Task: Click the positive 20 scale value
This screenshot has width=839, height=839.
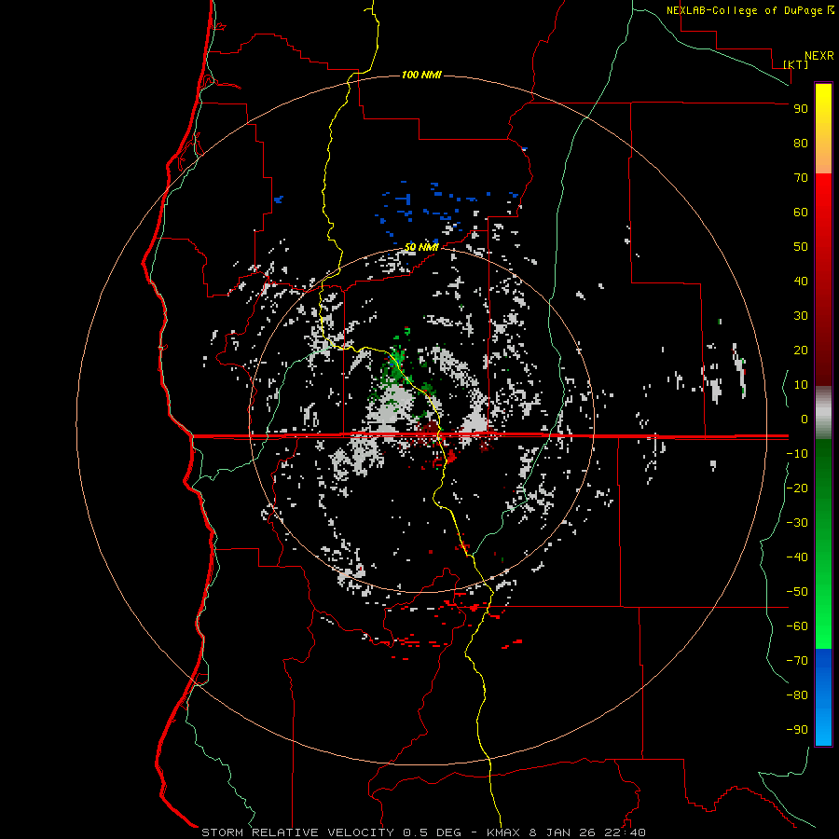Action: point(801,351)
